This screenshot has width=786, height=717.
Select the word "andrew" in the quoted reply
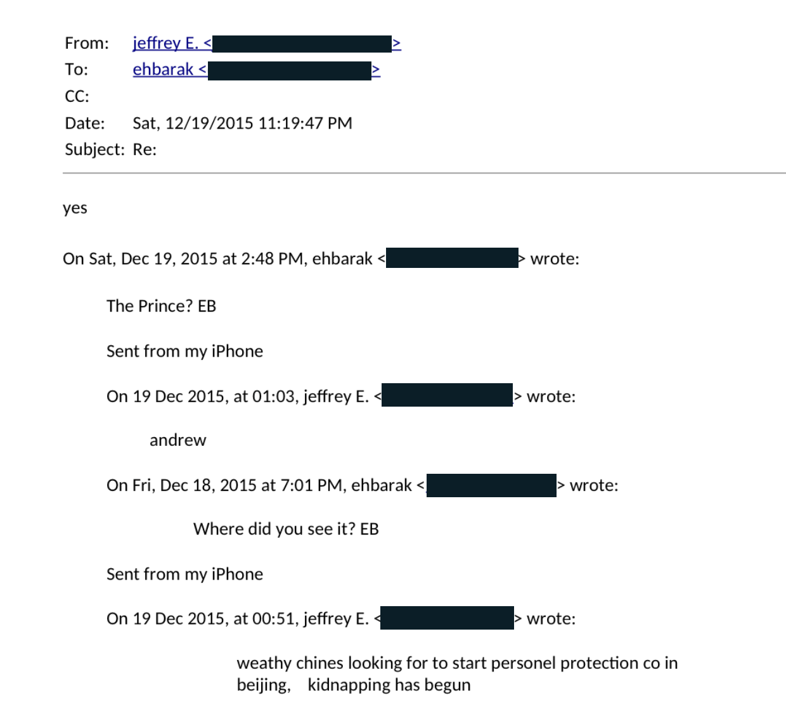(x=177, y=440)
